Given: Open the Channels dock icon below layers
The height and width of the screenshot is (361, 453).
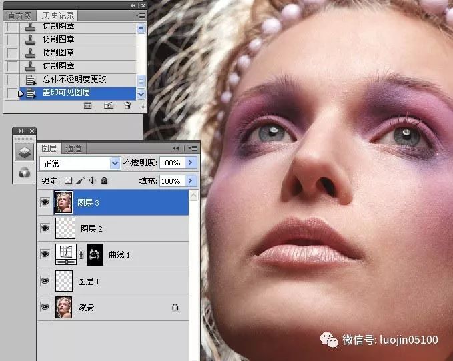Looking at the screenshot, I should point(24,173).
